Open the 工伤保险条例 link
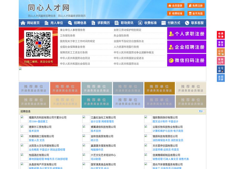The image size is (225, 169). (x=67, y=35)
